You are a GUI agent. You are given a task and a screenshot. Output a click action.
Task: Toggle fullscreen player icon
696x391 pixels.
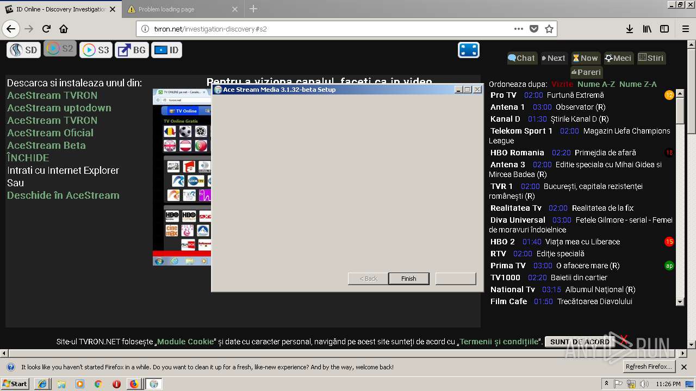[x=469, y=50]
